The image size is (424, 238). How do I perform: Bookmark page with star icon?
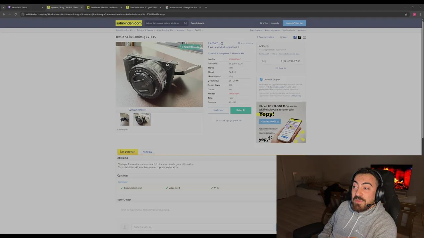406,14
